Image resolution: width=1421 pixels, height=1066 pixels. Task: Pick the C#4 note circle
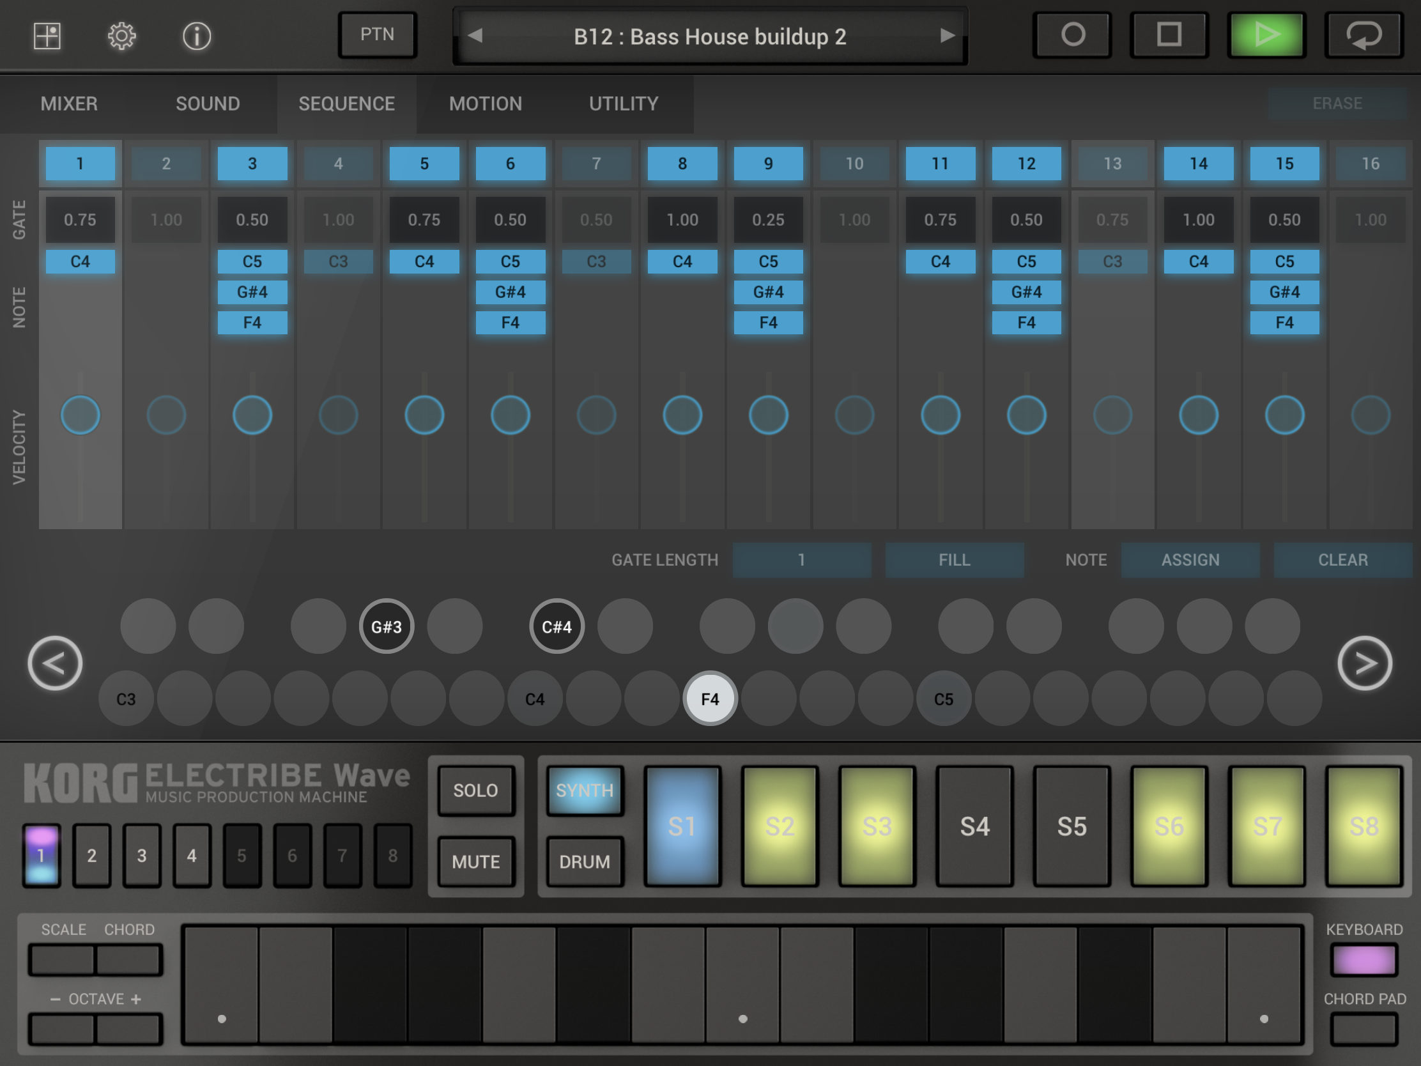(557, 626)
